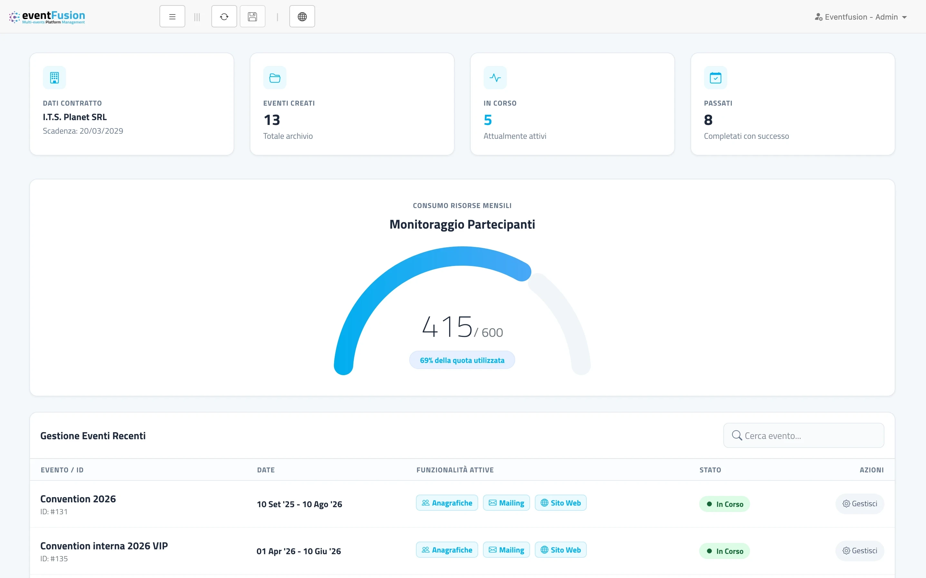
Task: Click the calendar check icon in Passati card
Action: 715,78
